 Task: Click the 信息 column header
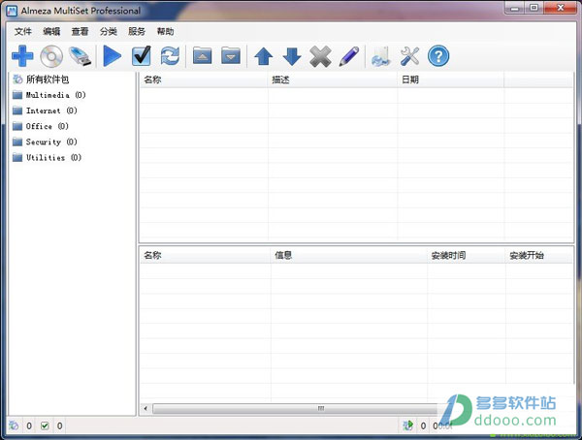[349, 255]
